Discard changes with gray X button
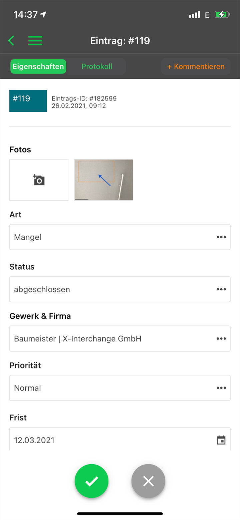Viewport: 240px width, 520px height. (148, 481)
